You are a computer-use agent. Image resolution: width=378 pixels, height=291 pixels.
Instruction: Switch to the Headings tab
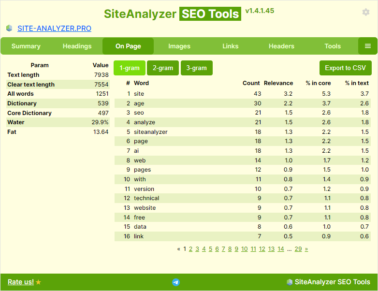click(x=77, y=46)
